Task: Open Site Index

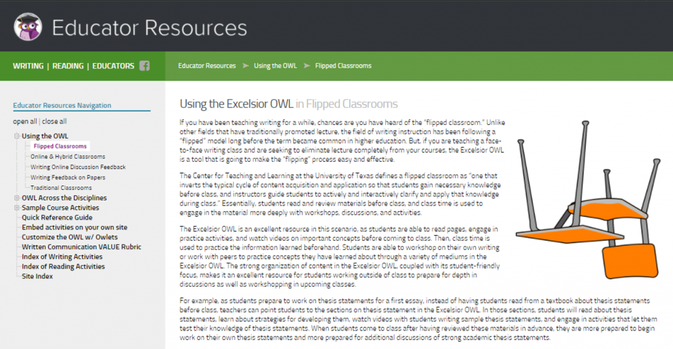Action: (37, 277)
